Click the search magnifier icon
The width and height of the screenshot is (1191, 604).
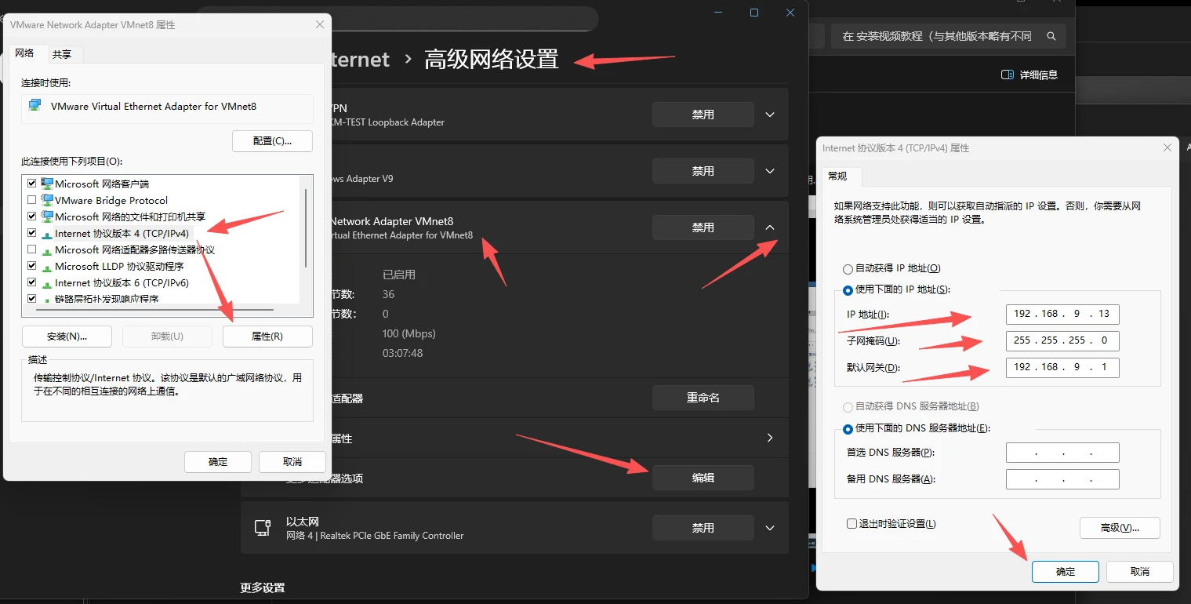tap(1051, 35)
